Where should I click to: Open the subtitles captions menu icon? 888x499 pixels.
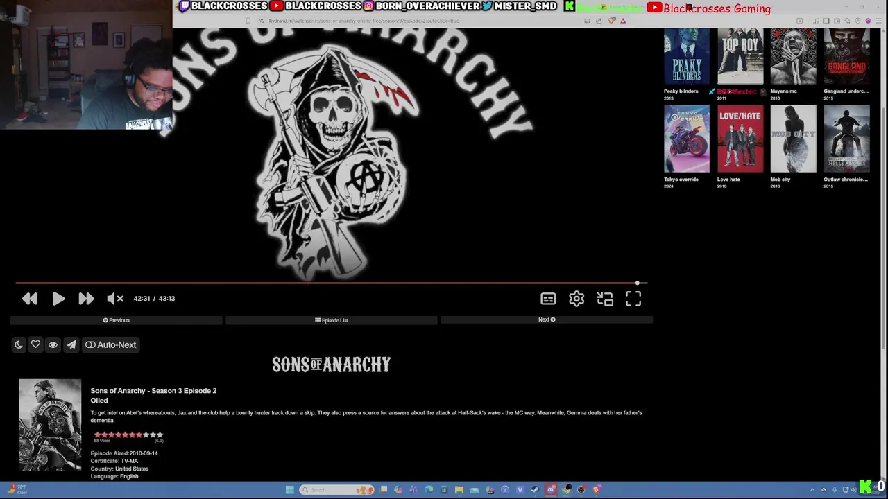(548, 299)
